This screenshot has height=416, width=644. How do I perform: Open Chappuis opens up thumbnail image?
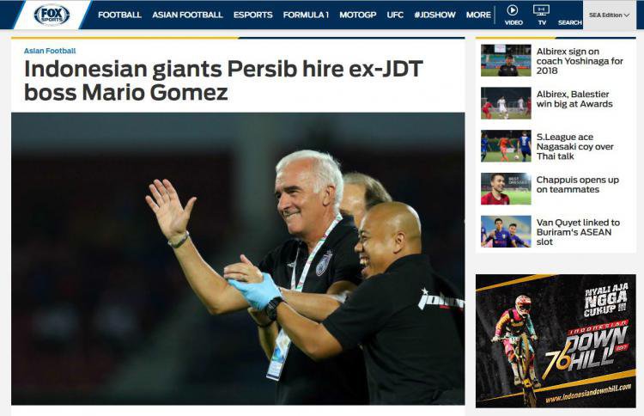tap(506, 189)
